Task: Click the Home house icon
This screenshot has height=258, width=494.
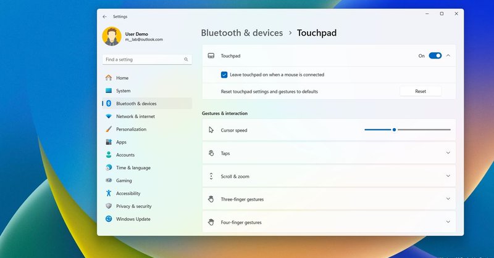Action: (109, 78)
